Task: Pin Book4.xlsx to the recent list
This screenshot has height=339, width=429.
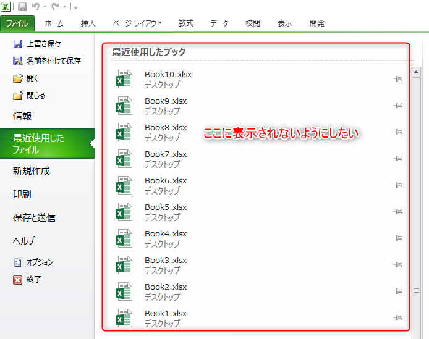Action: (398, 238)
